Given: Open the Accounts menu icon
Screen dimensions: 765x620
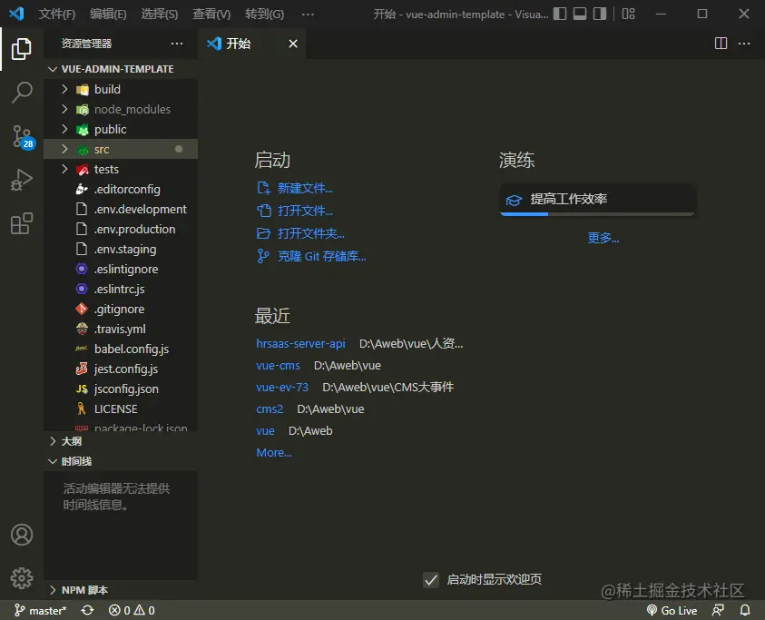Looking at the screenshot, I should click(x=22, y=535).
